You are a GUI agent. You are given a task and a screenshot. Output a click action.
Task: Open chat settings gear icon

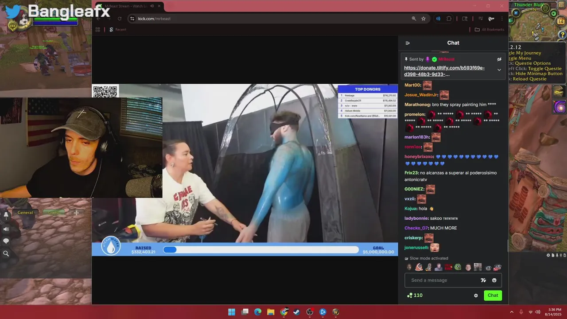point(476,296)
